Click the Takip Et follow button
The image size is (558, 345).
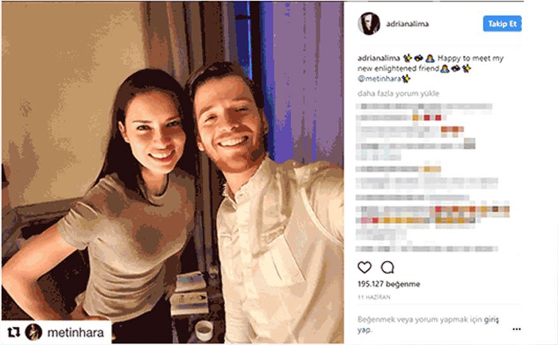click(502, 24)
